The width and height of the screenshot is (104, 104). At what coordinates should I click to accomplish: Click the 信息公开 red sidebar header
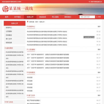15,23
